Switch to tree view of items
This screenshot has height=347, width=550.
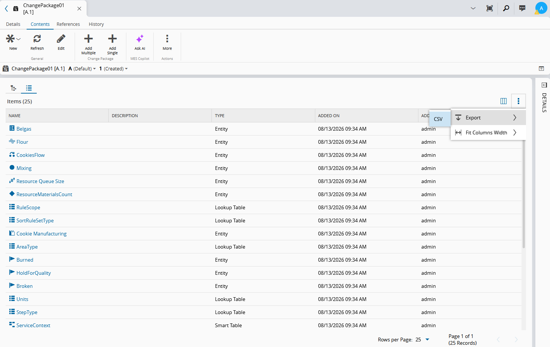[x=13, y=88]
